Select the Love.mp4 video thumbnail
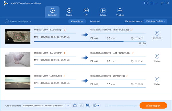This screenshot has width=172, height=111. [x=18, y=59]
